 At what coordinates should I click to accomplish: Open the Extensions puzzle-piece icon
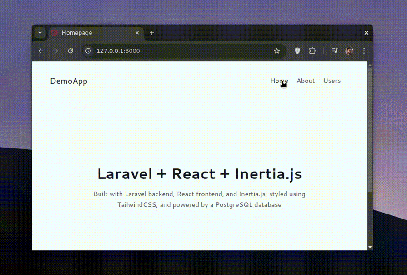[312, 51]
